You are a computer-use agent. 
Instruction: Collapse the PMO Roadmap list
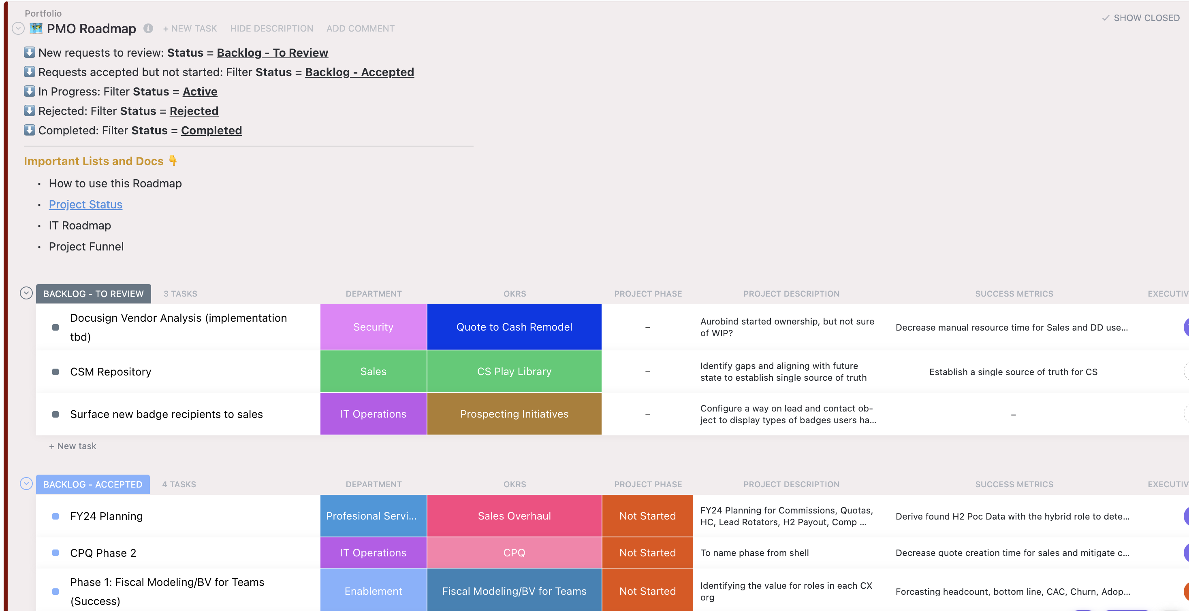tap(18, 28)
